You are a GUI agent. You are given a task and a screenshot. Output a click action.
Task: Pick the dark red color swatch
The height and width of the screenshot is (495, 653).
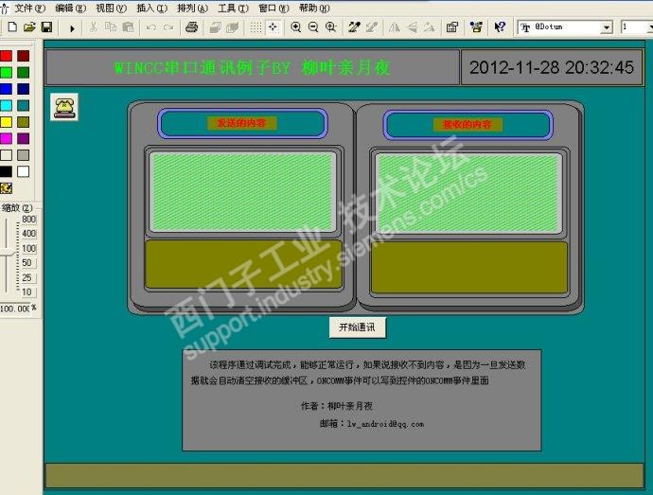tap(24, 56)
